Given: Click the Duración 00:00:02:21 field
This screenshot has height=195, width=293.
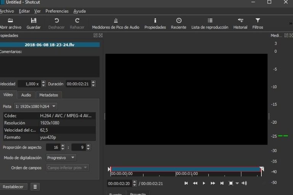Looking at the screenshot, I should 79,84.
